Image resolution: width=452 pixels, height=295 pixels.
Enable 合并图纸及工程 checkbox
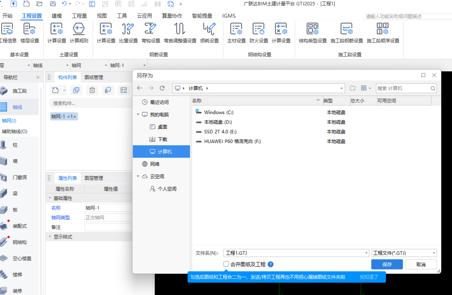coord(226,264)
